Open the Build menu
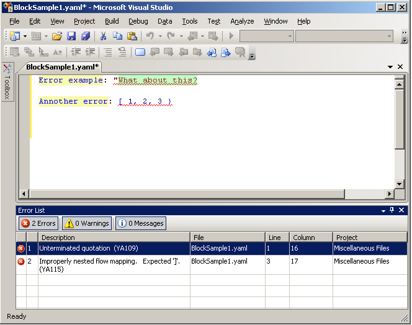 tap(112, 21)
